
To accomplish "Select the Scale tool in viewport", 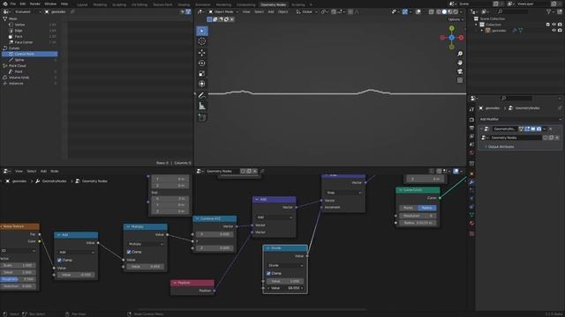I will pyautogui.click(x=202, y=74).
